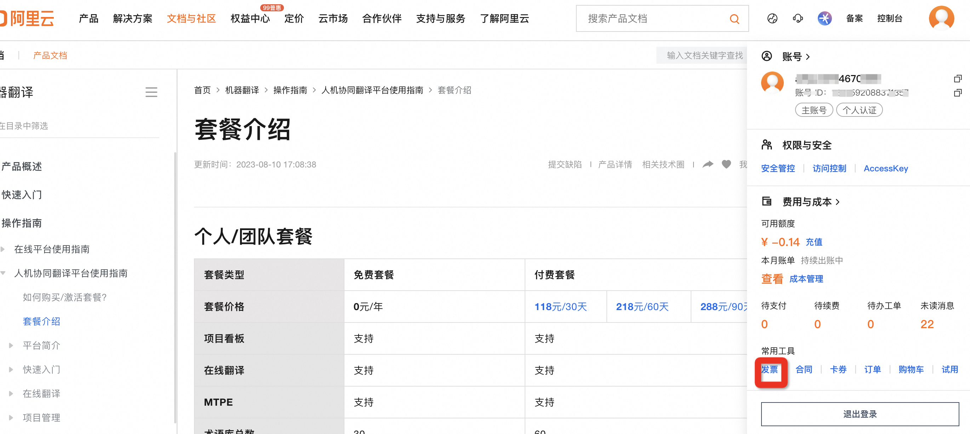Focus the 输入文档关键字查找 input field

pyautogui.click(x=702, y=55)
